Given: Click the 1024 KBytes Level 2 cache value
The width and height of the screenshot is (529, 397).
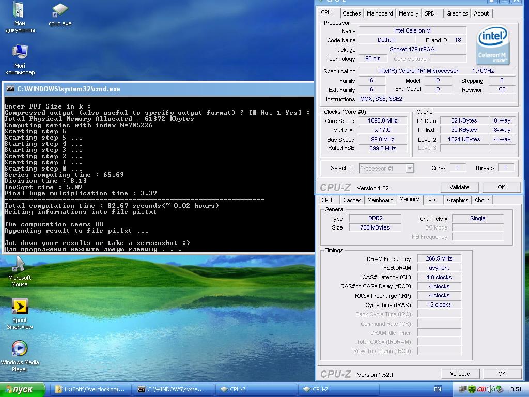Looking at the screenshot, I should 464,139.
